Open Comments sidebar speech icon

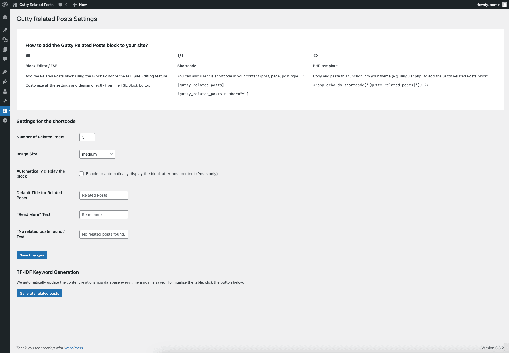point(5,59)
